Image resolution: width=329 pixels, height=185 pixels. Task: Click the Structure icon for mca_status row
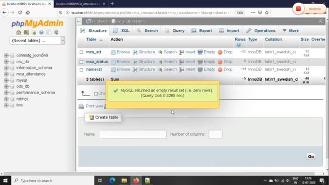[135, 62]
